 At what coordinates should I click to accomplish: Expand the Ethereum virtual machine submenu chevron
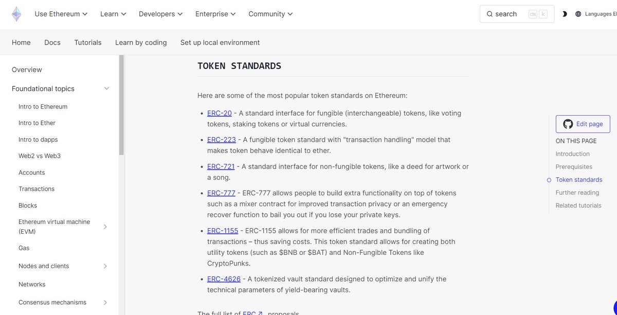click(105, 227)
